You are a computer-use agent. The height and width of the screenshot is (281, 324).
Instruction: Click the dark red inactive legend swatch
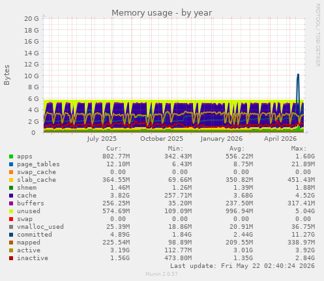coord(11,258)
